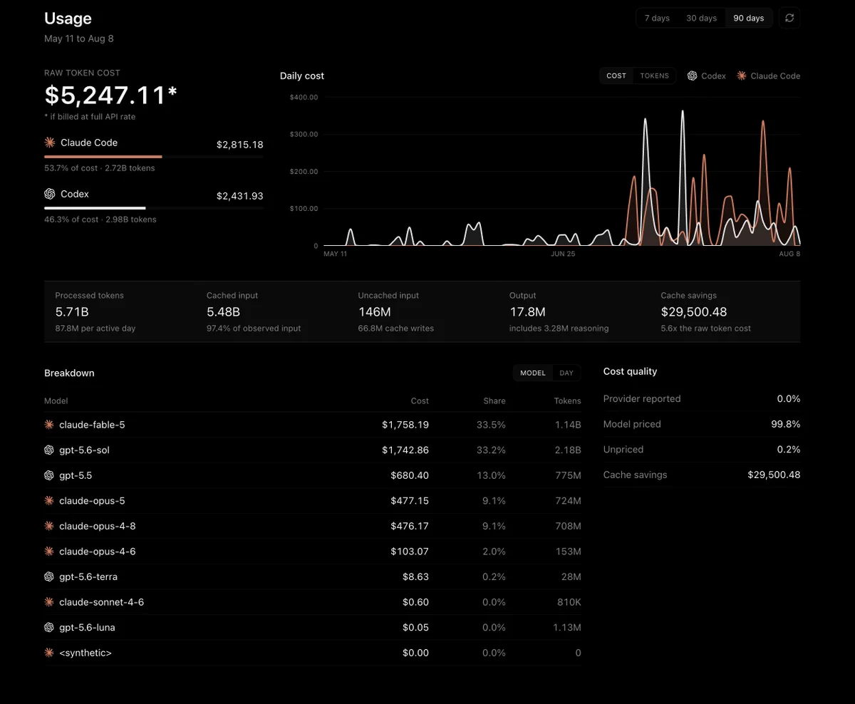Click the Output 17.8M value
This screenshot has width=855, height=704.
(527, 312)
